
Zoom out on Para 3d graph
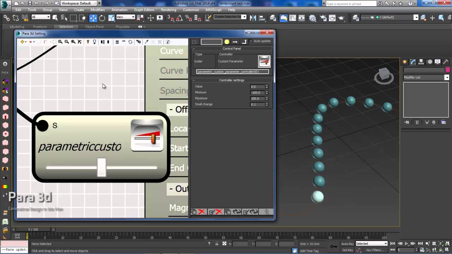(66, 42)
